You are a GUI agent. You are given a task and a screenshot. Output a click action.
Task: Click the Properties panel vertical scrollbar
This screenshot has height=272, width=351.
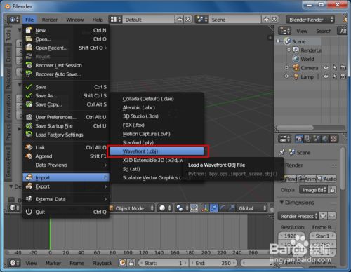[x=343, y=169]
